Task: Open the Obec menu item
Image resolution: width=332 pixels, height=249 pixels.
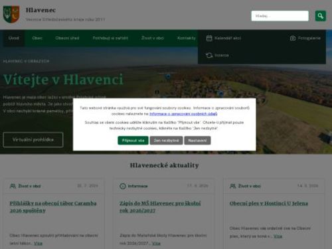Action: [x=37, y=38]
